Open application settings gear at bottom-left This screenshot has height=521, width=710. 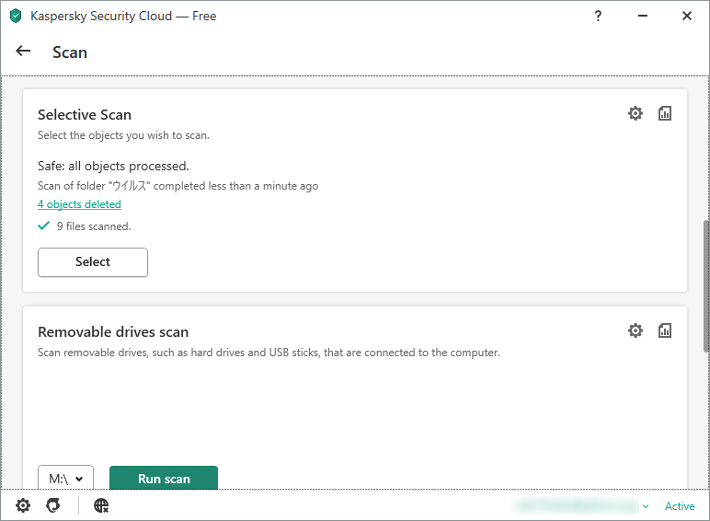23,505
